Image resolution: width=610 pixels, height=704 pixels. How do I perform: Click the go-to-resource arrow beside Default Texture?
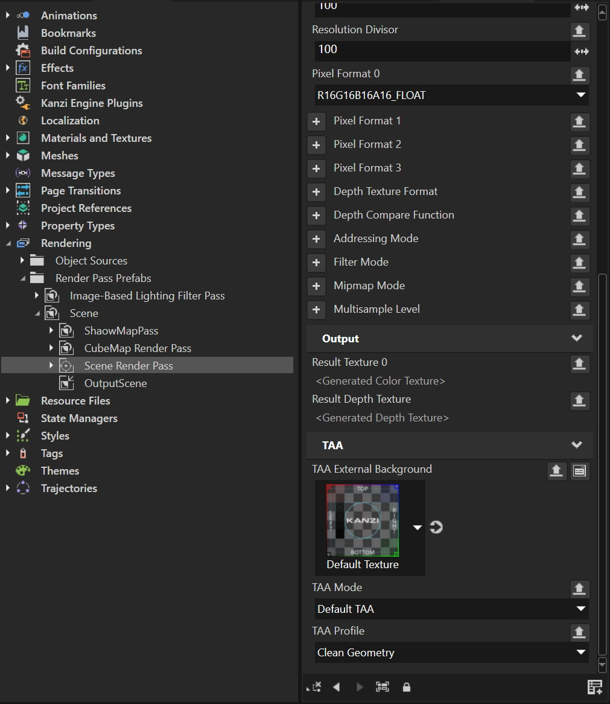436,527
